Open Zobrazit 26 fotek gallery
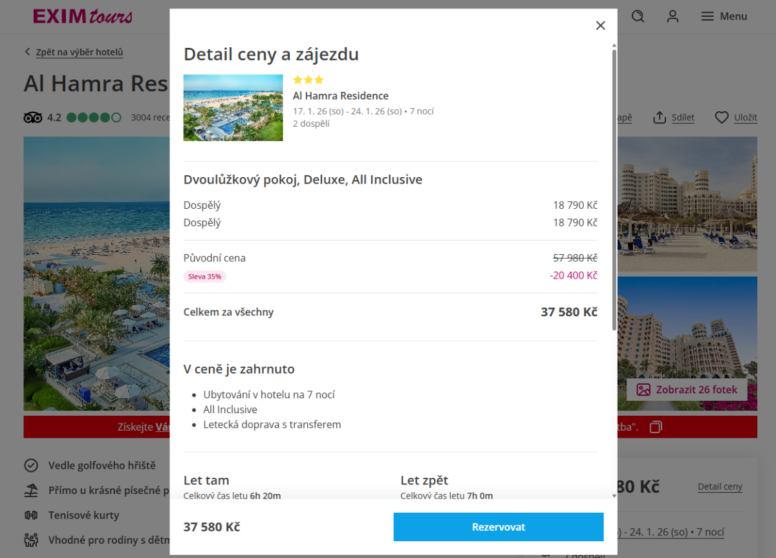The image size is (776, 558). pyautogui.click(x=686, y=390)
